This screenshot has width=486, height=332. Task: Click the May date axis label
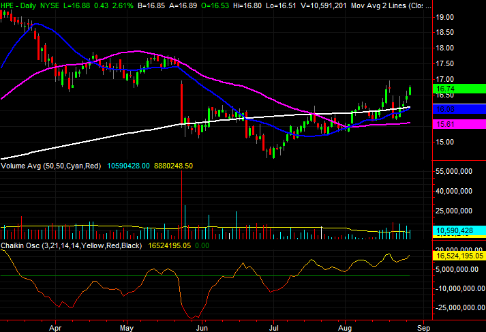(127, 328)
